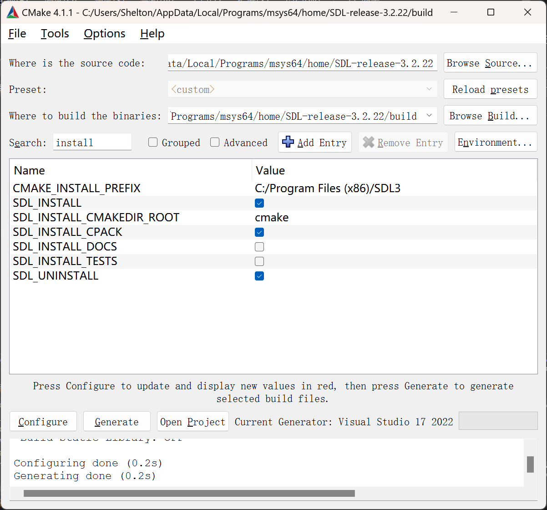Uncheck the SDL_INSTALL checkbox
547x510 pixels.
pos(259,203)
